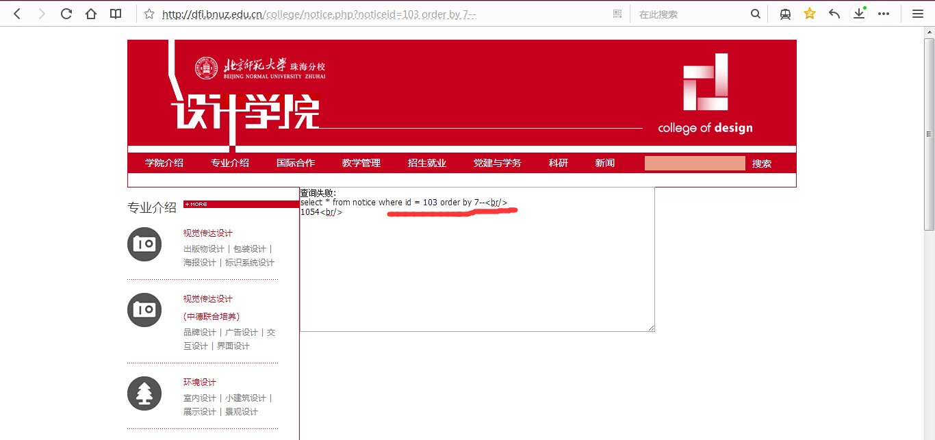935x440 pixels.
Task: Click the 设计学院 title graphic
Action: coord(245,113)
